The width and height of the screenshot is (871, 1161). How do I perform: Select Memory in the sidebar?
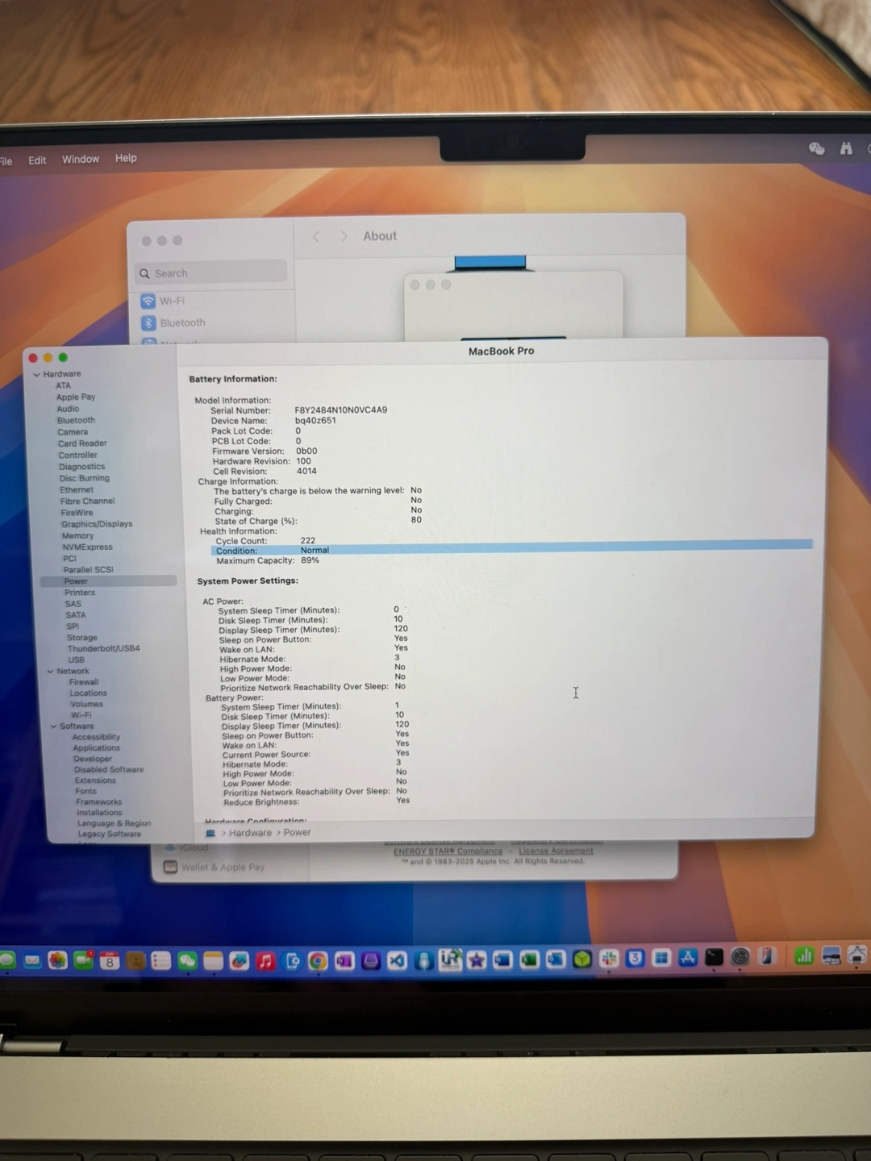[x=77, y=535]
